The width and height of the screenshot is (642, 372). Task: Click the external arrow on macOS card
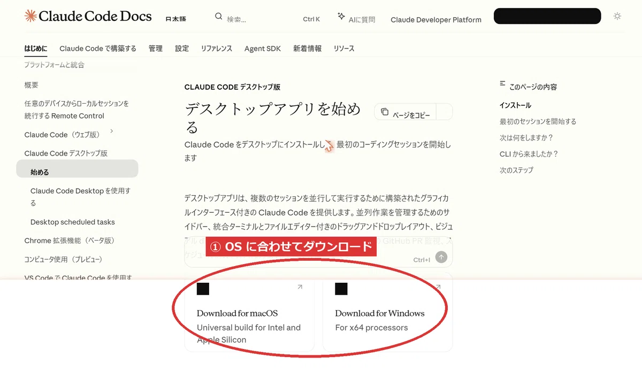[300, 288]
